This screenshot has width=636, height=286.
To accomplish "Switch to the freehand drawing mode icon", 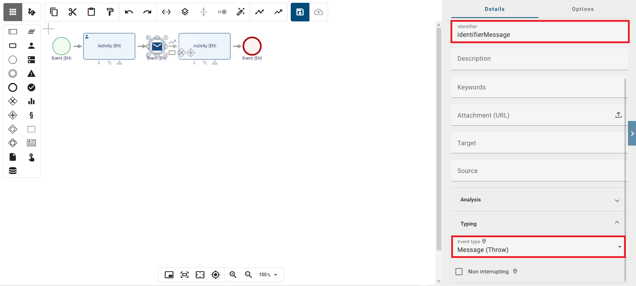I will [x=32, y=12].
